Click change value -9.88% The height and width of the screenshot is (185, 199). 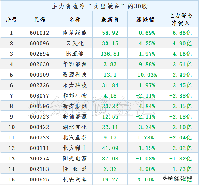pos(145,64)
